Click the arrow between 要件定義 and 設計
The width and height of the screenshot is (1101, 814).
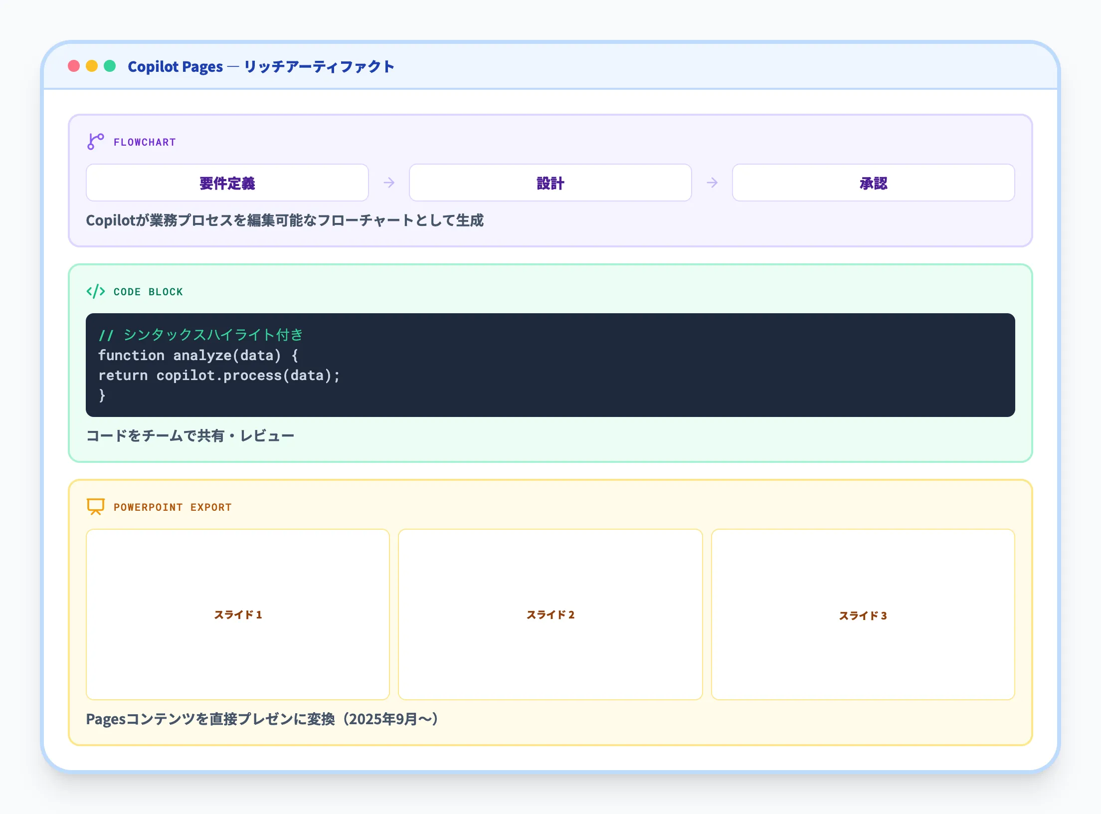point(389,183)
